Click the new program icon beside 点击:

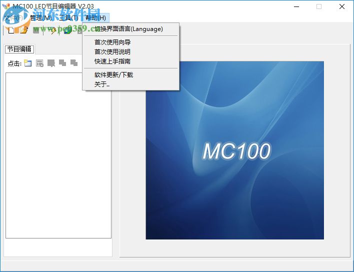point(28,63)
